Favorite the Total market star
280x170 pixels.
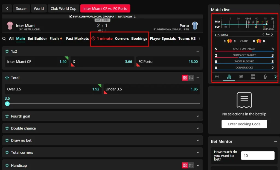[7, 78]
